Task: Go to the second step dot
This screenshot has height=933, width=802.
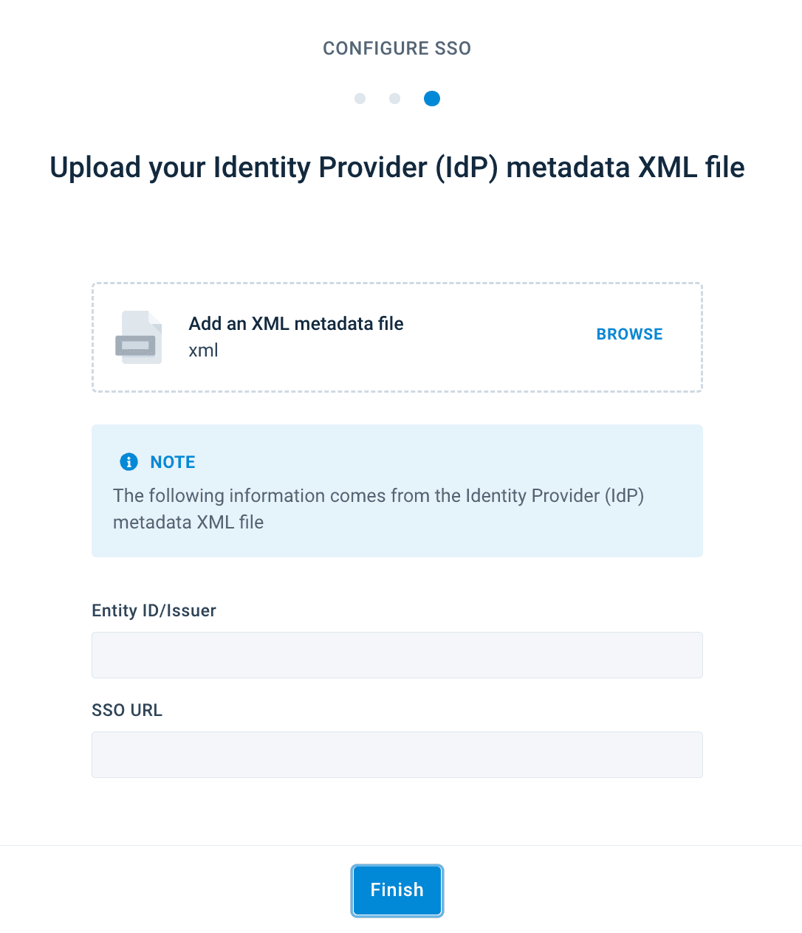Action: pos(395,98)
